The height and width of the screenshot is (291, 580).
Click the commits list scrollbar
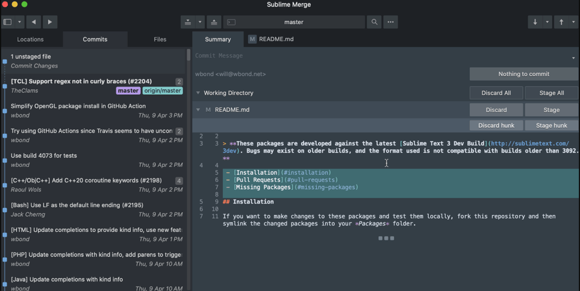(189, 55)
